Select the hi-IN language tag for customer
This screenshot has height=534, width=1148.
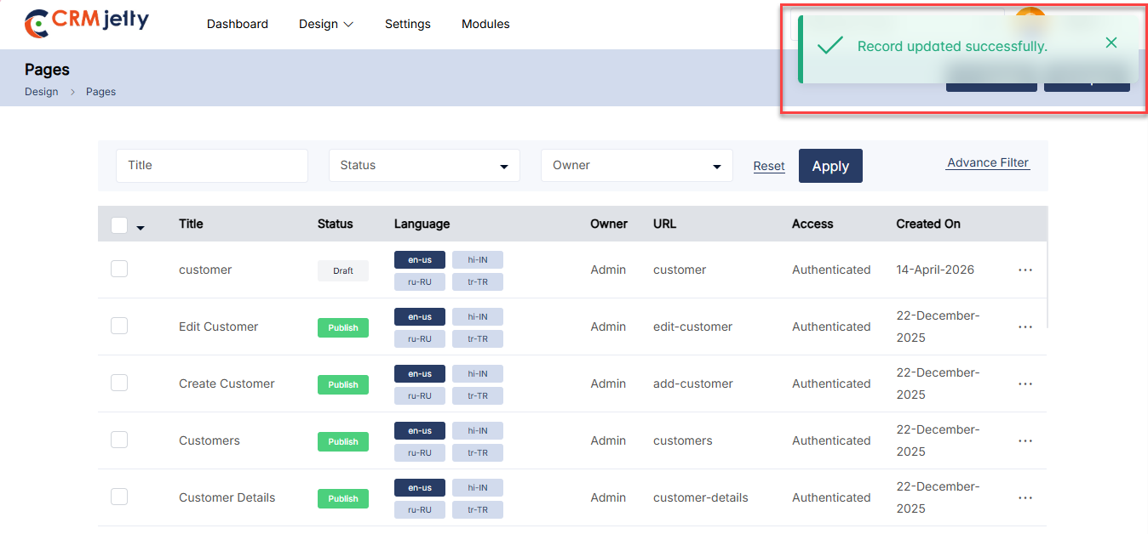click(477, 259)
